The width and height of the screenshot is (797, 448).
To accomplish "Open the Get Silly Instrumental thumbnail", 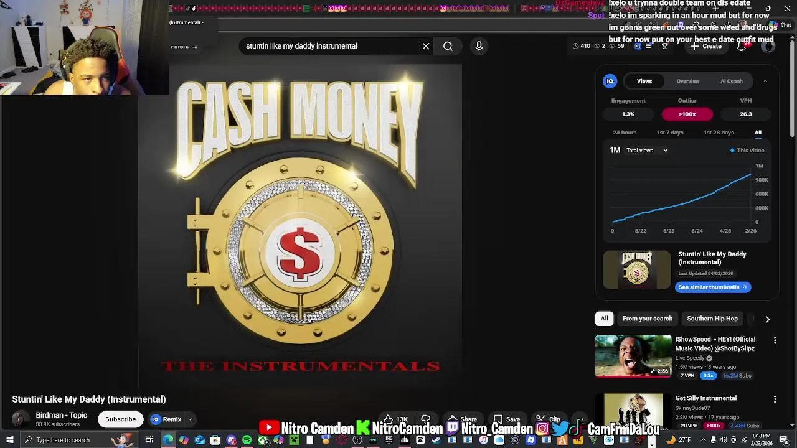I will 633,411.
